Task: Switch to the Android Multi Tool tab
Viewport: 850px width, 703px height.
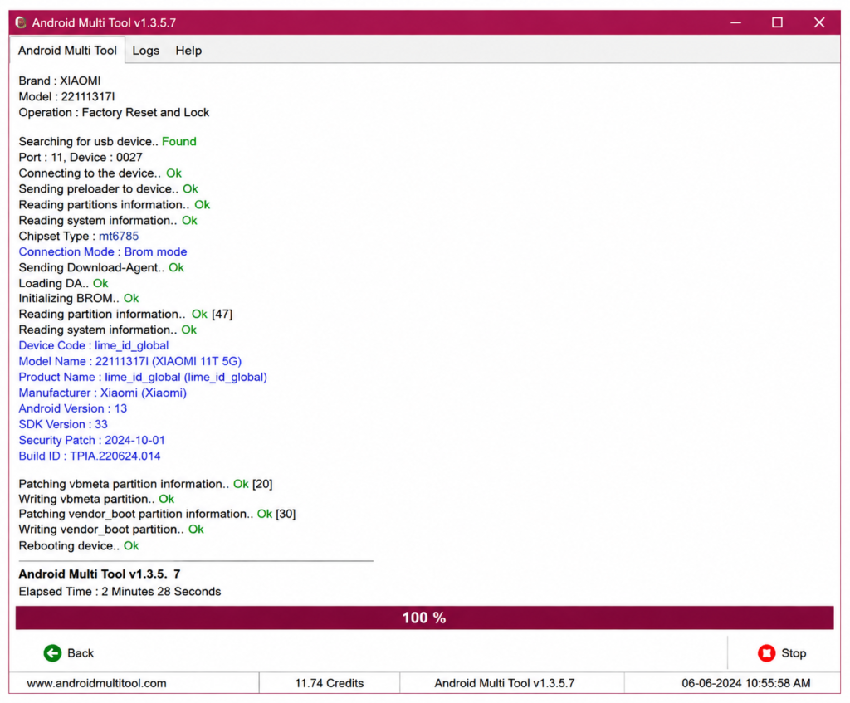Action: pos(67,51)
